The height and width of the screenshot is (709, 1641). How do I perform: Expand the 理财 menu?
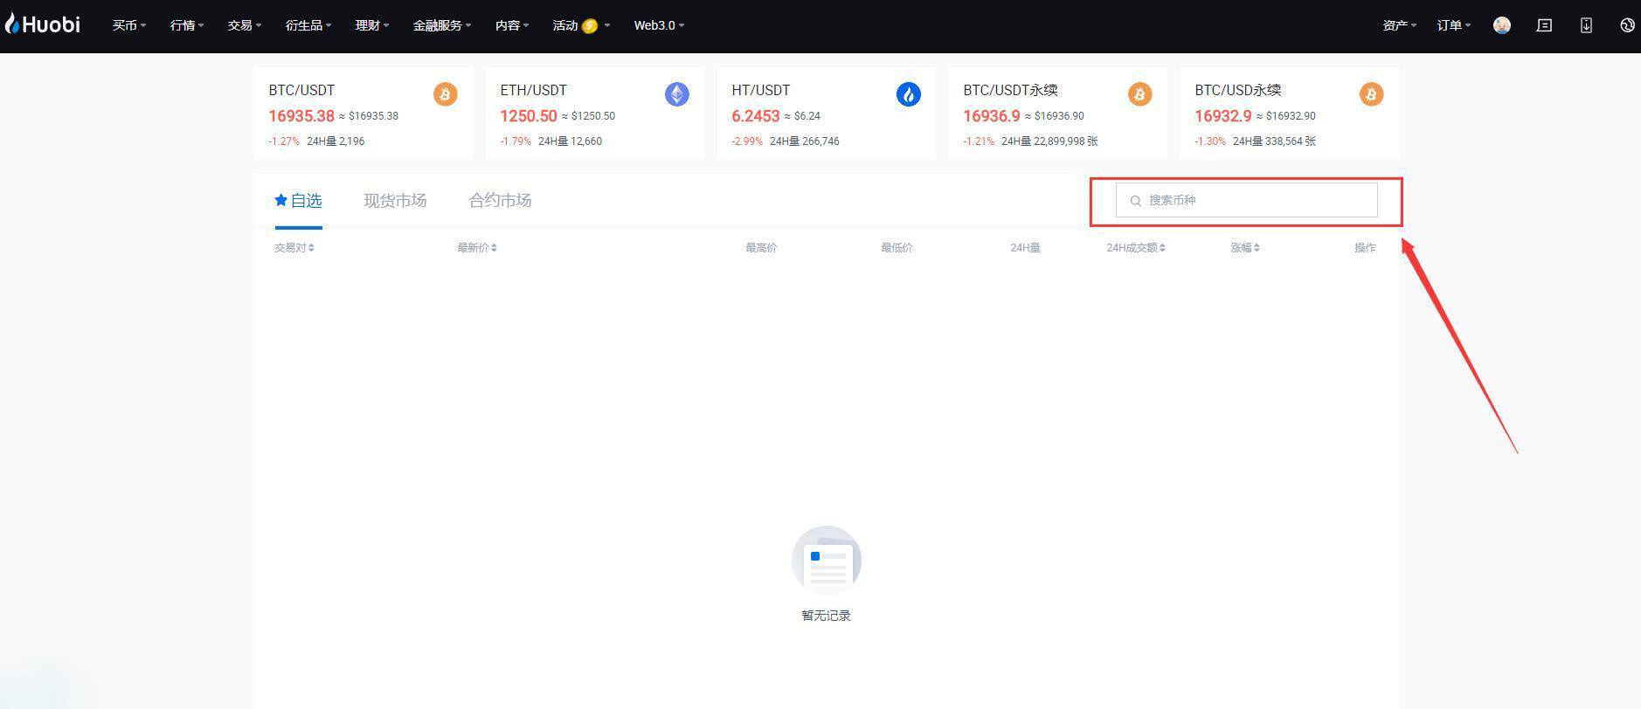point(371,25)
